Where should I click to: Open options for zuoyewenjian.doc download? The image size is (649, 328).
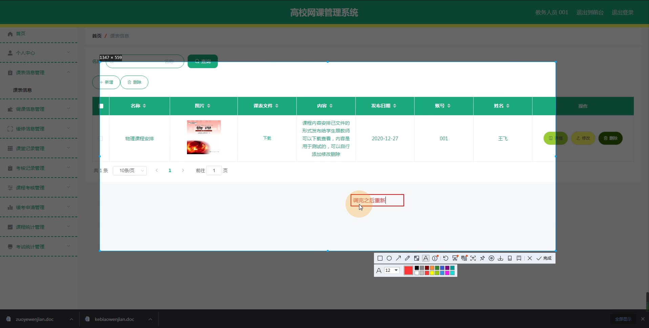click(x=71, y=319)
